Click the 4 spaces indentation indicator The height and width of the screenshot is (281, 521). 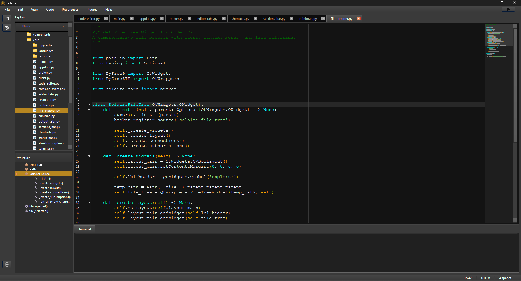click(x=505, y=278)
